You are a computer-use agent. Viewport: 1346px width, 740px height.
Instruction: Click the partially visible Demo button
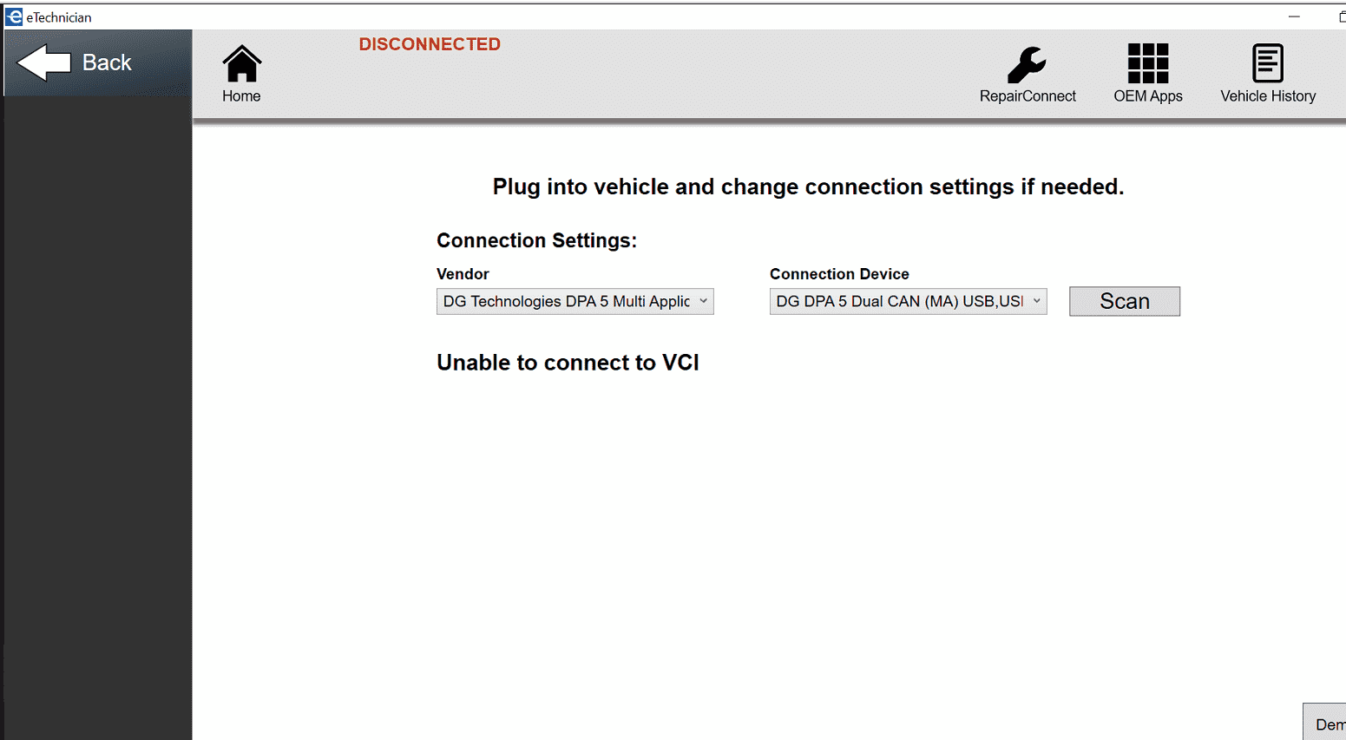pyautogui.click(x=1327, y=724)
